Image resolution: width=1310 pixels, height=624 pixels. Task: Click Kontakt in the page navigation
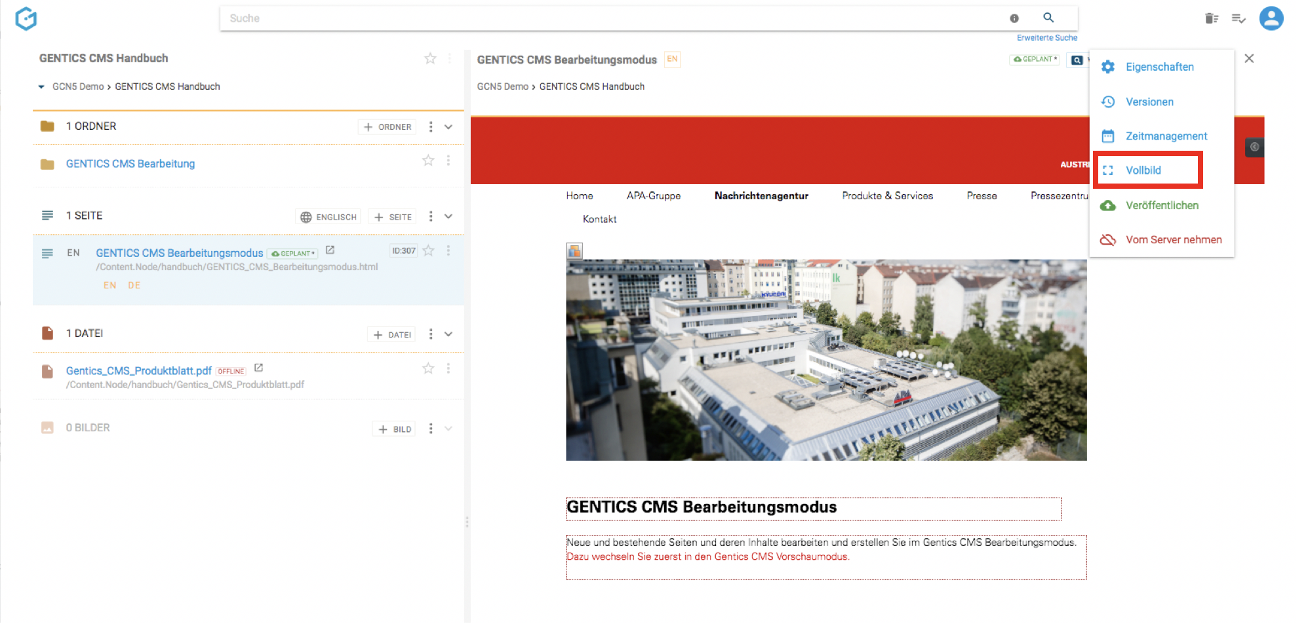[x=599, y=219]
